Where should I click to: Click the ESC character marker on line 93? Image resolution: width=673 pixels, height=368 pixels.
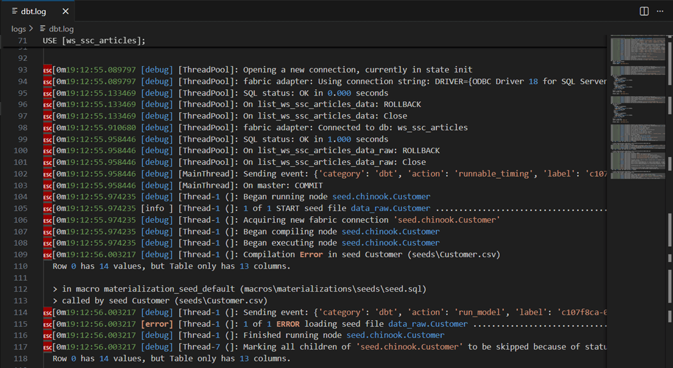pyautogui.click(x=47, y=70)
